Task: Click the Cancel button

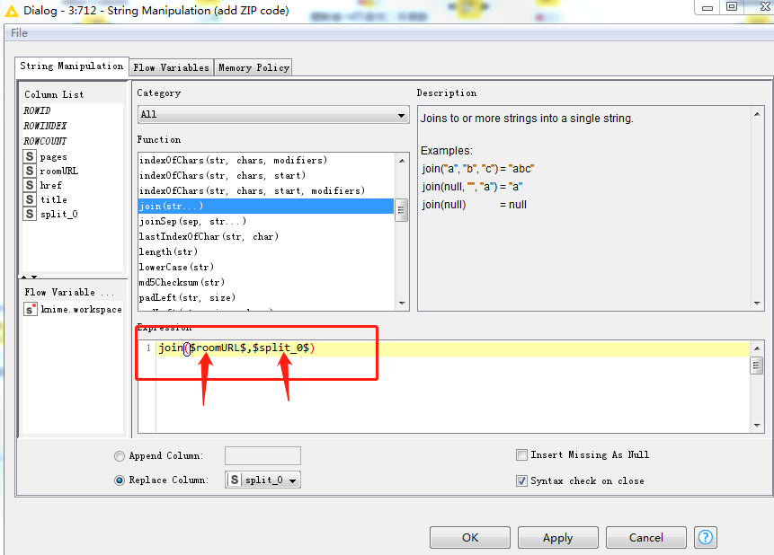Action: point(645,537)
